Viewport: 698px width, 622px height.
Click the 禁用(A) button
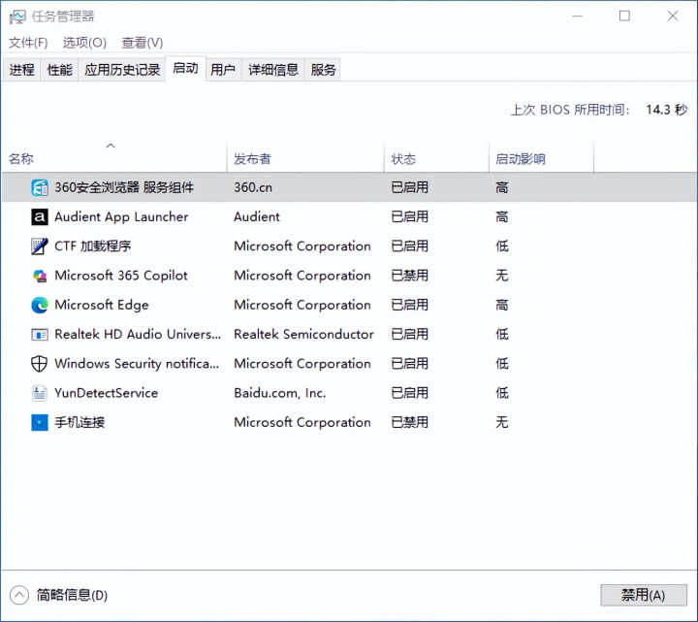tap(644, 595)
